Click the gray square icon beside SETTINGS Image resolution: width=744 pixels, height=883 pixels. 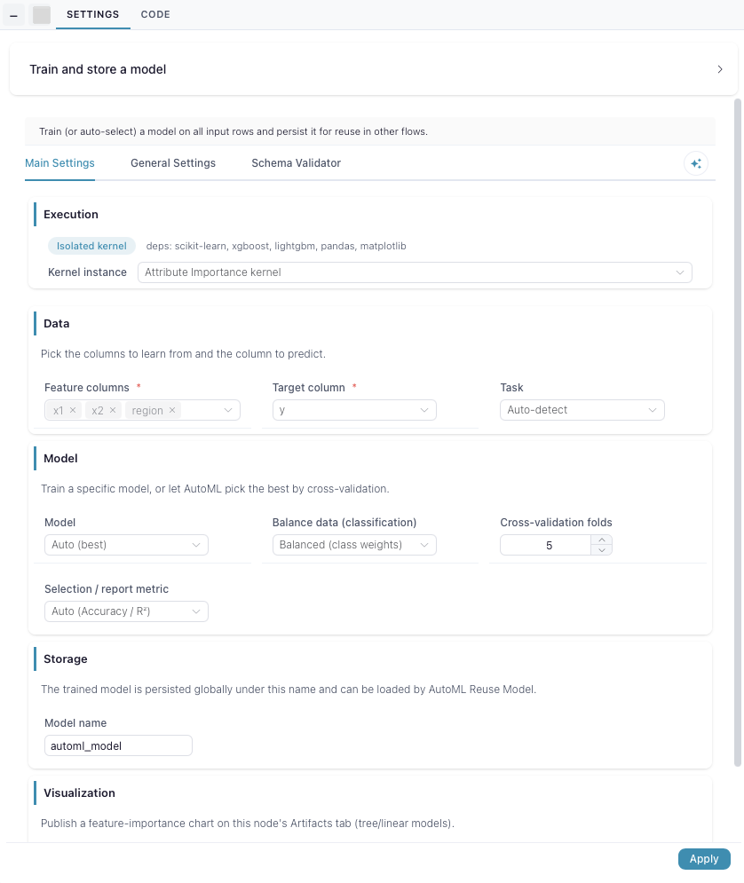click(42, 15)
